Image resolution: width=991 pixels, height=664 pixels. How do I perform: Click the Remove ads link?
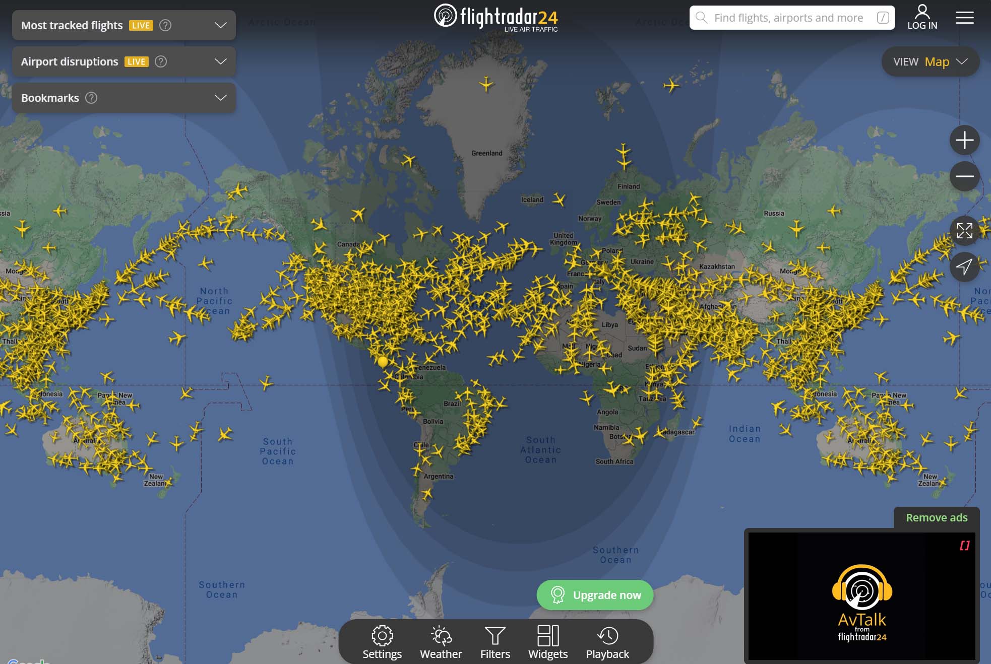pyautogui.click(x=936, y=517)
